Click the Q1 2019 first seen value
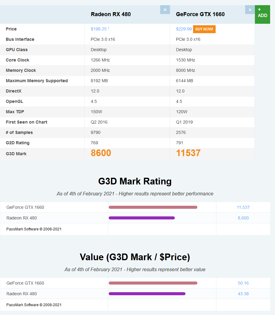Image resolution: width=275 pixels, height=315 pixels. click(x=184, y=122)
